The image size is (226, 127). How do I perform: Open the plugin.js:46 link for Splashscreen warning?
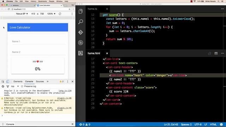coord(64,108)
